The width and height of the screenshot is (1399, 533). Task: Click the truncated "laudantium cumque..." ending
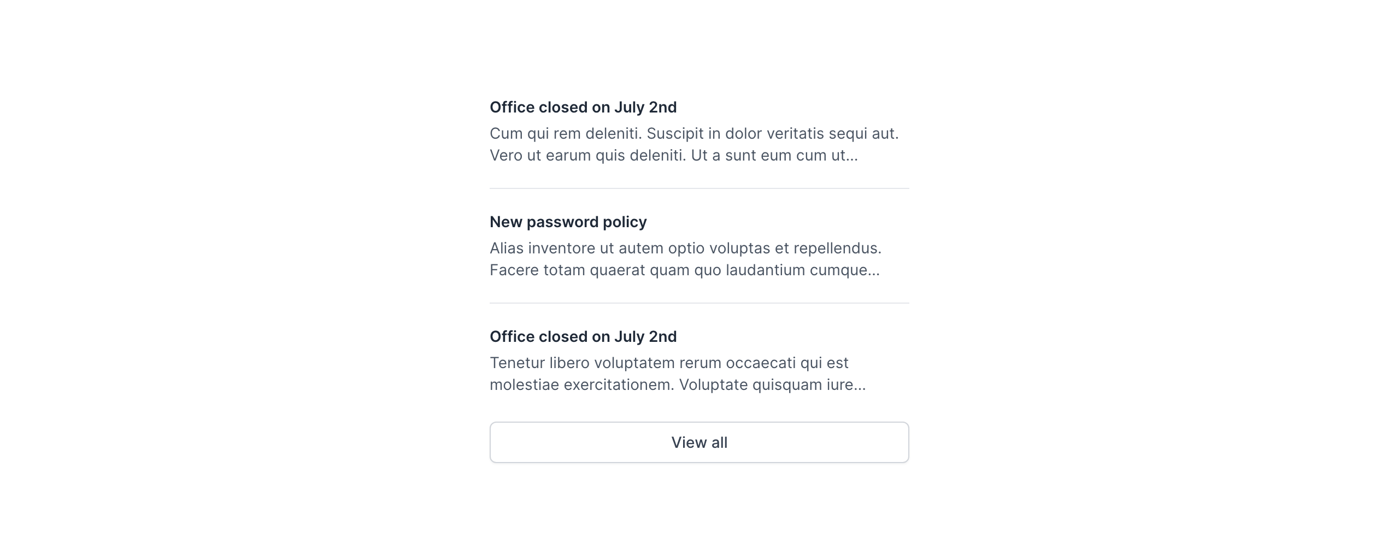pos(802,270)
